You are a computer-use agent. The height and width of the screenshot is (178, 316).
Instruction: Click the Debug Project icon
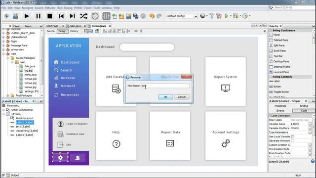click(x=236, y=16)
